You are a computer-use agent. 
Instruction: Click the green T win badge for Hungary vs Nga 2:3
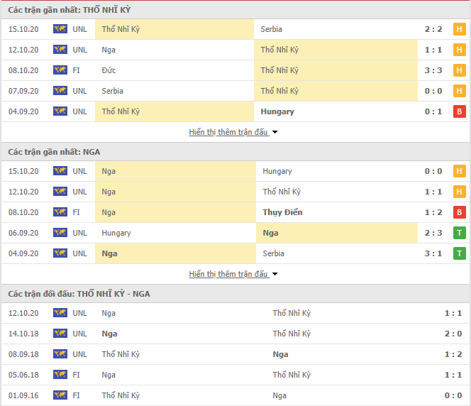[x=459, y=233]
